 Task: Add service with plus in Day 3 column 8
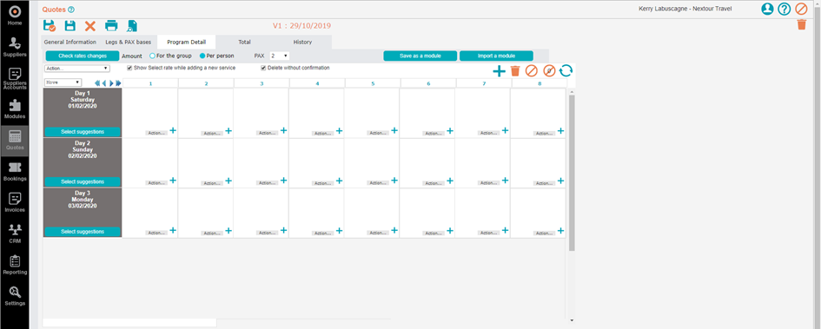click(x=560, y=230)
